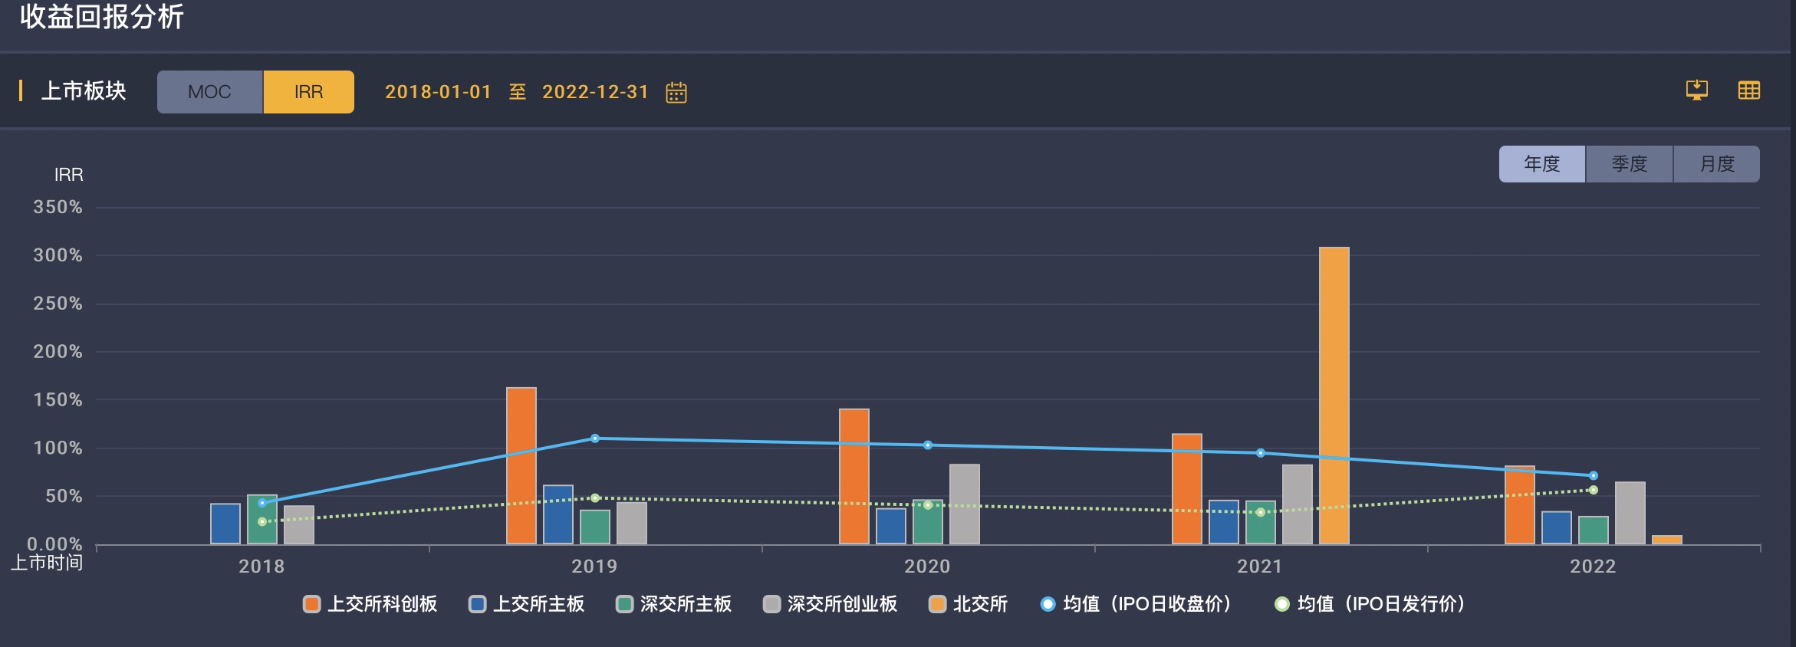This screenshot has width=1796, height=647.
Task: Click the calendar date picker icon
Action: click(676, 93)
